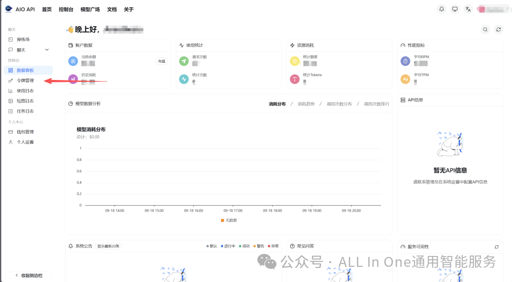
Task: Click the 09-18 17:00 axis label
Action: point(233,211)
